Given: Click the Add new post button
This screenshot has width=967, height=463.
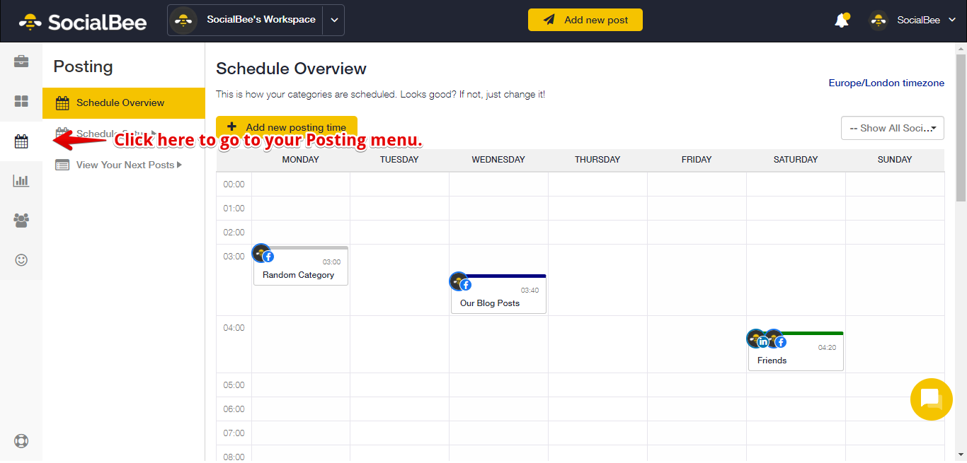Looking at the screenshot, I should pos(585,20).
